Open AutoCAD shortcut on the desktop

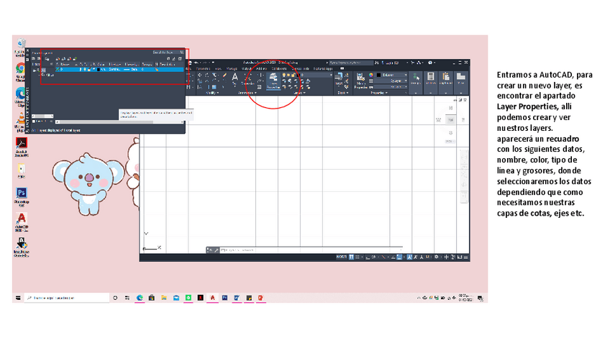click(x=22, y=222)
